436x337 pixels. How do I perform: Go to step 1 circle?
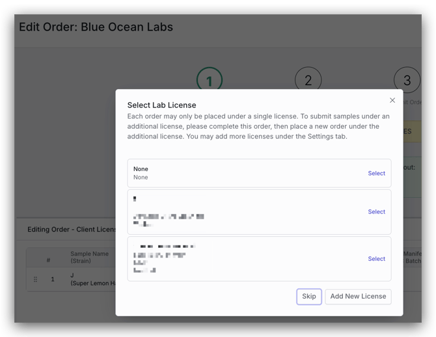tap(210, 79)
